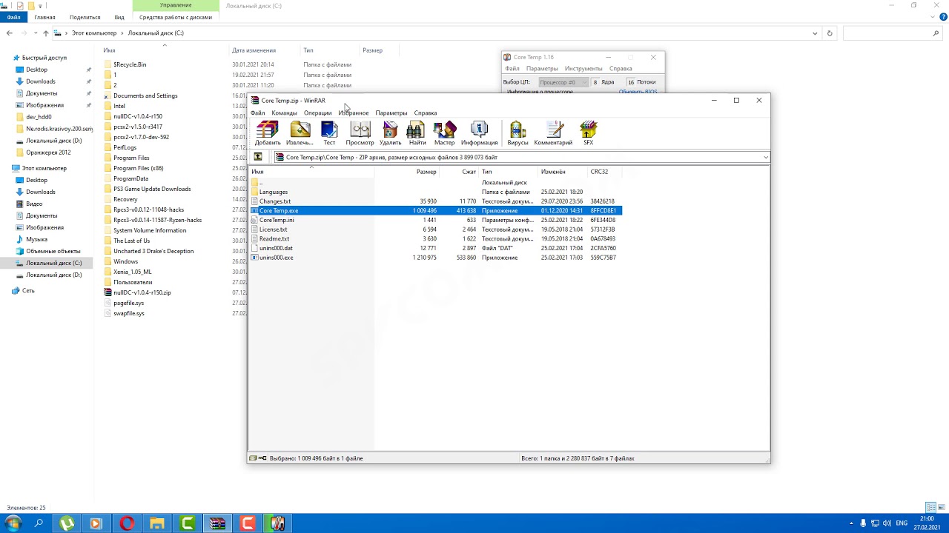Image resolution: width=949 pixels, height=533 pixels.
Task: Open the Opera browser from the taskbar
Action: click(127, 523)
